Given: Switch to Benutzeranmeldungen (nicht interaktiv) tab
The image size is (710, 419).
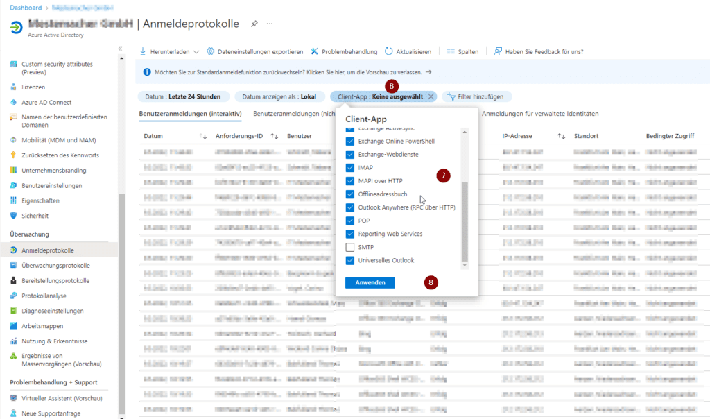Looking at the screenshot, I should point(294,114).
